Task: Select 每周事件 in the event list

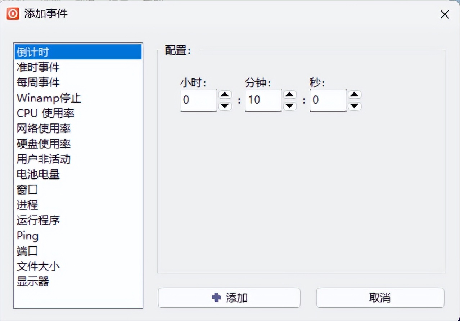Action: click(38, 83)
